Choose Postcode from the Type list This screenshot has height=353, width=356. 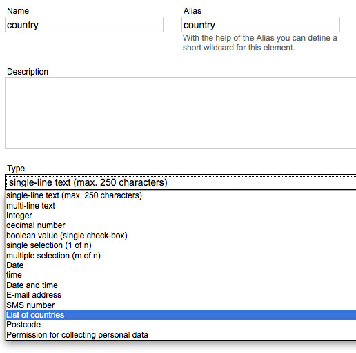(x=181, y=325)
